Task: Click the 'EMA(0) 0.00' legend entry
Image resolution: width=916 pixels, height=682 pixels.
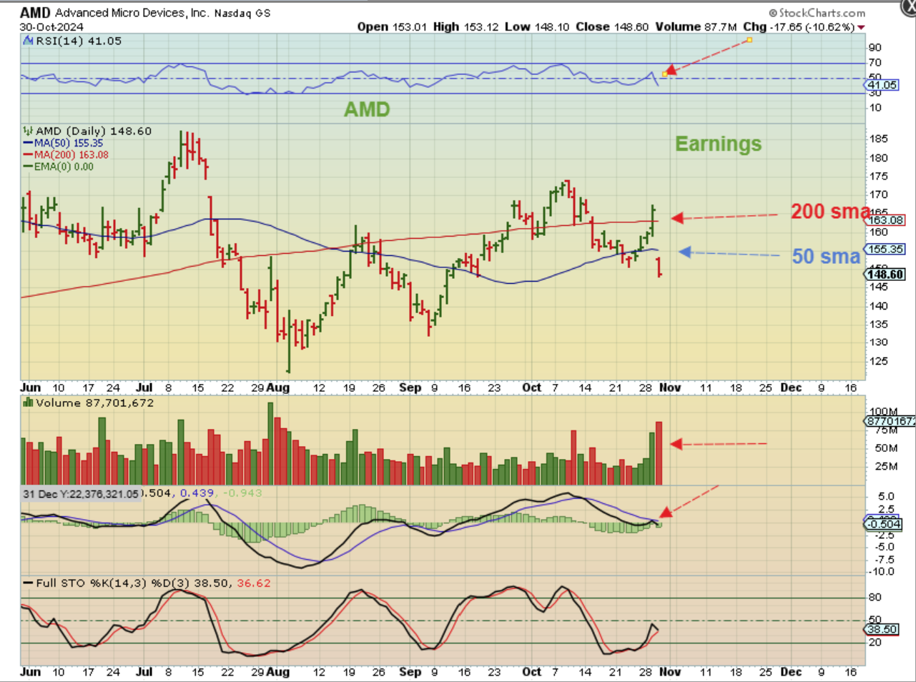Action: click(x=64, y=167)
